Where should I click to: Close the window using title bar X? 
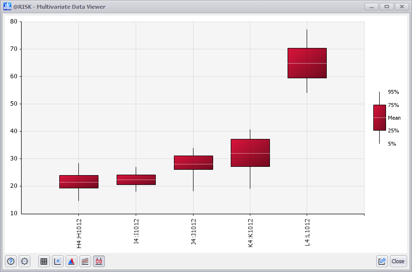click(402, 7)
